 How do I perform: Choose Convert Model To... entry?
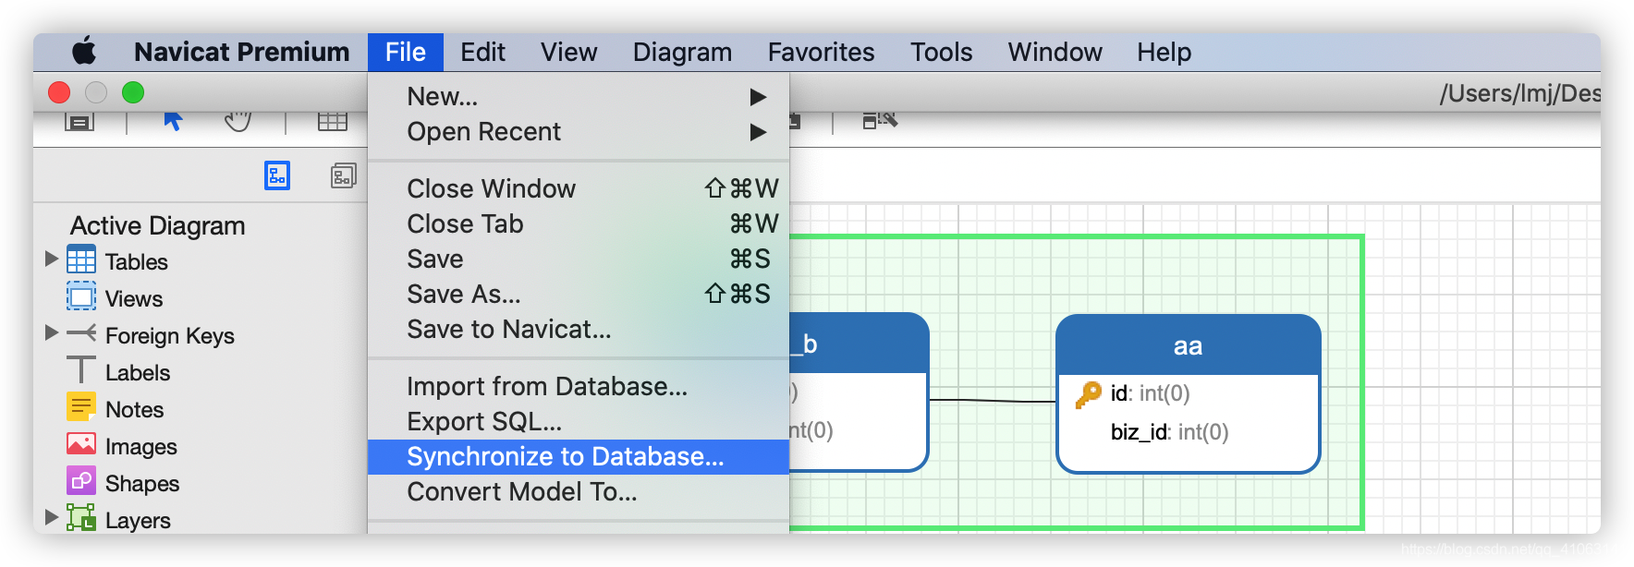click(x=579, y=492)
